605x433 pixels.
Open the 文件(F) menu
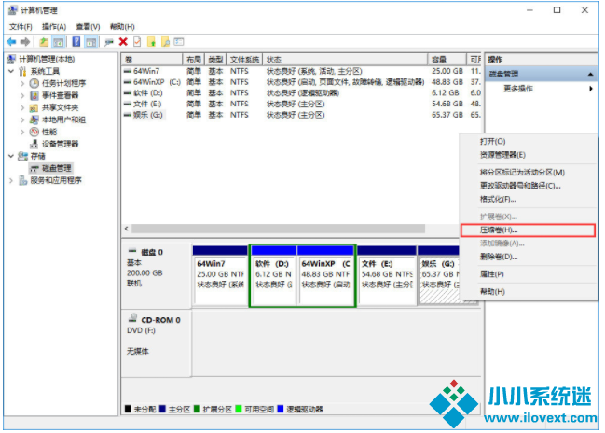tap(21, 27)
